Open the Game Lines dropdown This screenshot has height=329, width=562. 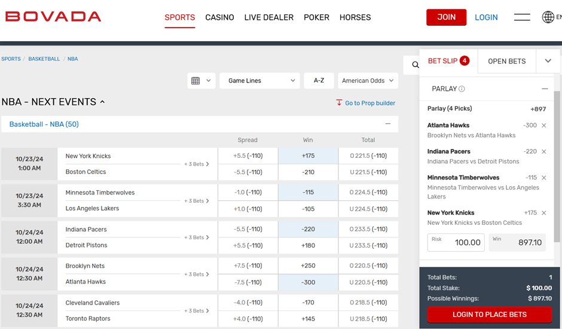259,81
